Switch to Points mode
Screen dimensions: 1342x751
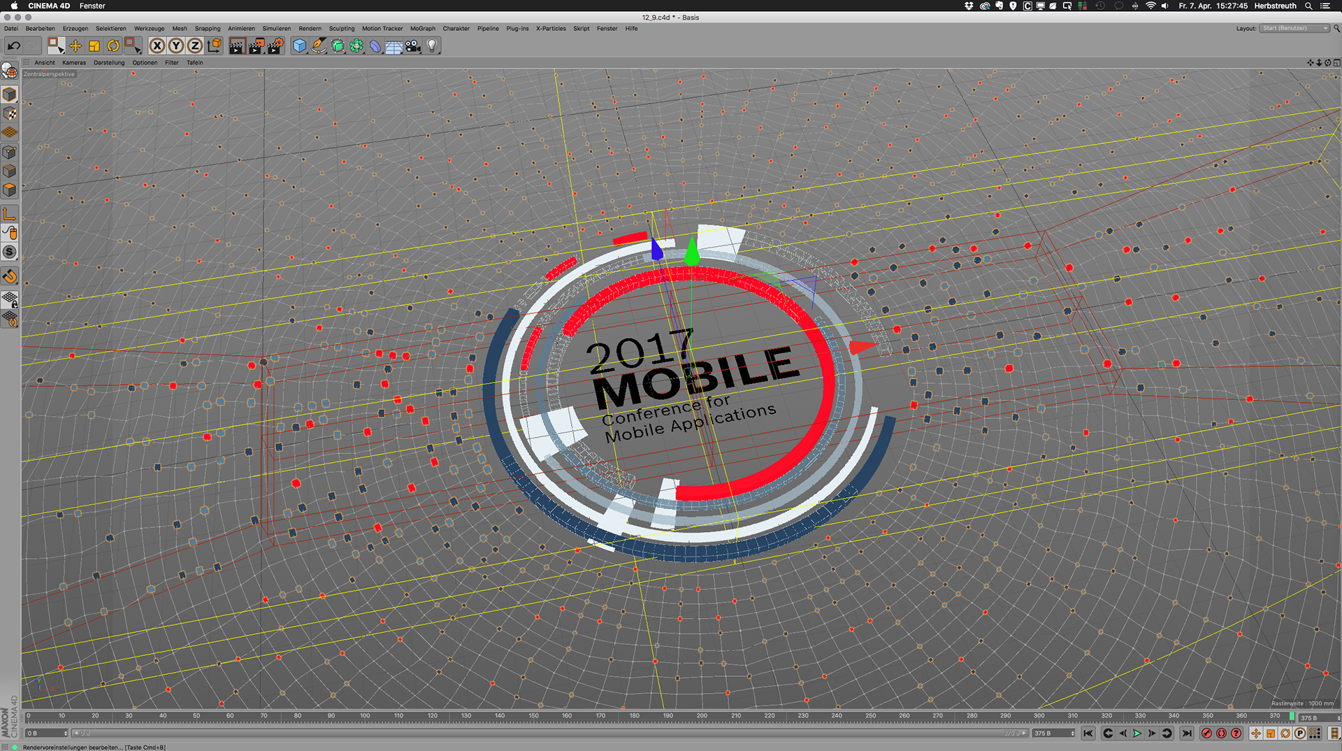click(x=10, y=152)
